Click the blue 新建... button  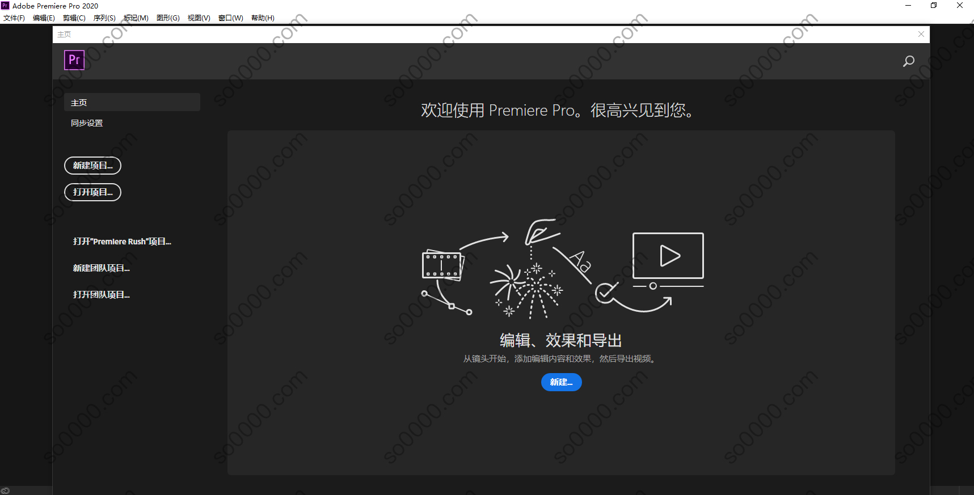click(x=562, y=382)
